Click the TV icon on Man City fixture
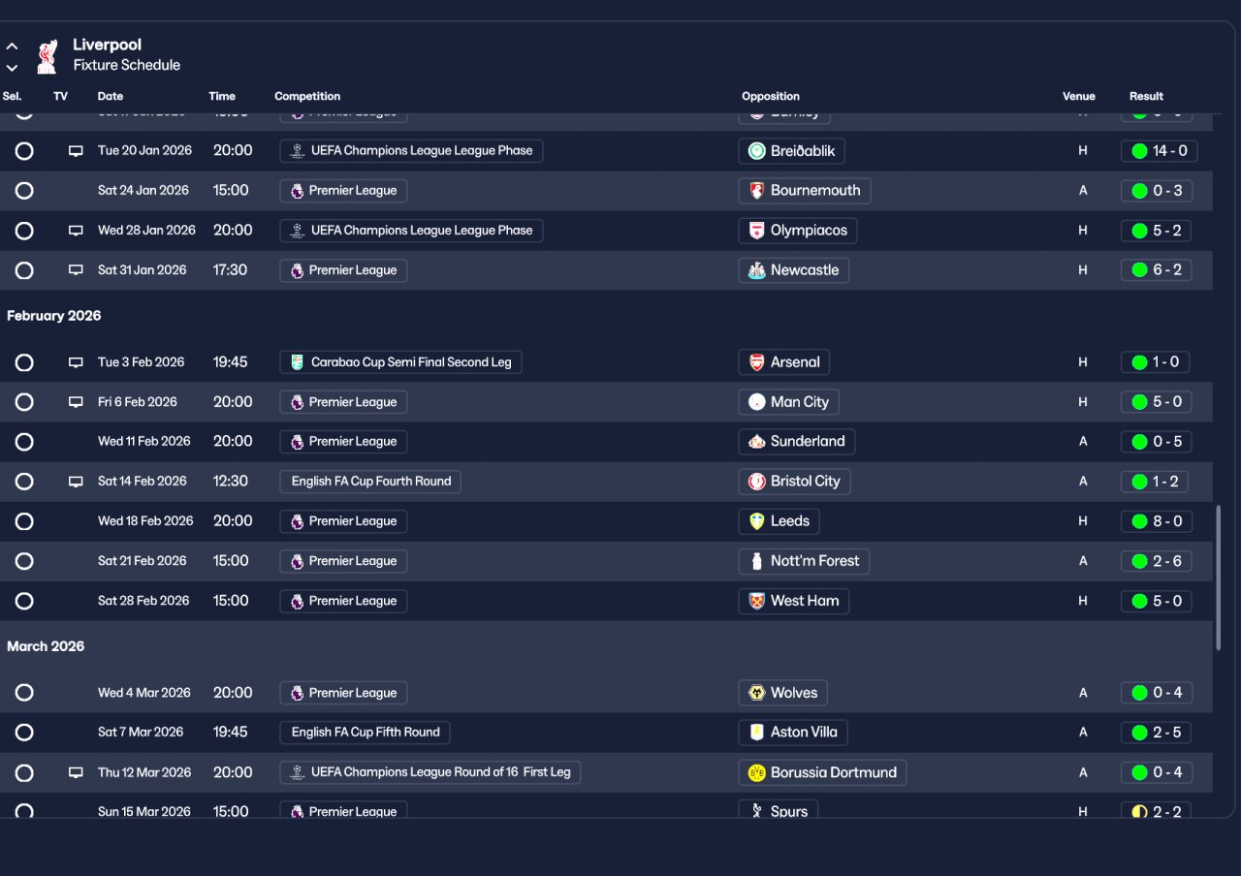The height and width of the screenshot is (876, 1241). point(76,402)
